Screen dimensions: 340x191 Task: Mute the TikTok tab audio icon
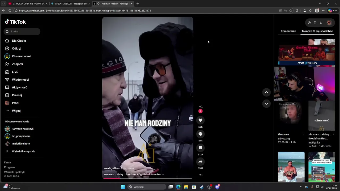(x=99, y=4)
